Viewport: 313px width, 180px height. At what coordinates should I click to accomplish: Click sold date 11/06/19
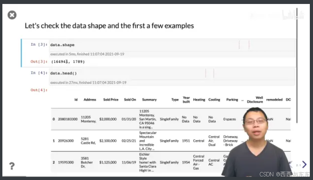click(129, 162)
